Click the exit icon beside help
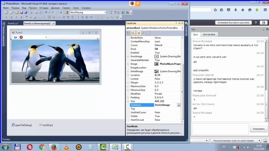269x151 pixels. [x=264, y=23]
